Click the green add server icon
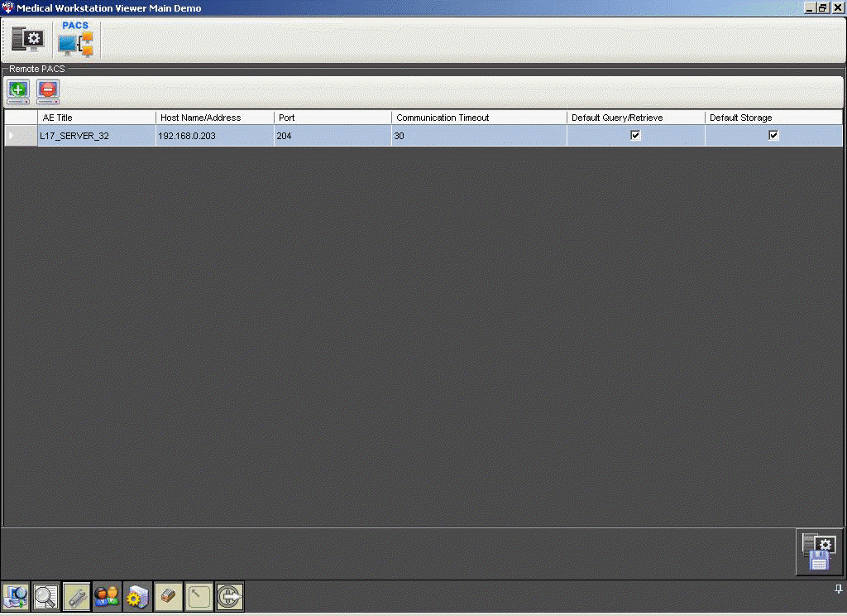 pyautogui.click(x=17, y=91)
